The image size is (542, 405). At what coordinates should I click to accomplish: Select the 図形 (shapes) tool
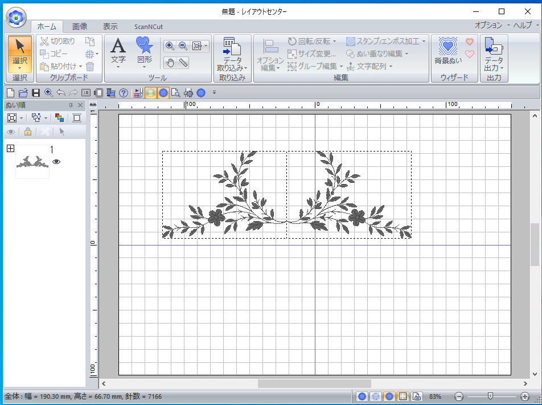(145, 52)
